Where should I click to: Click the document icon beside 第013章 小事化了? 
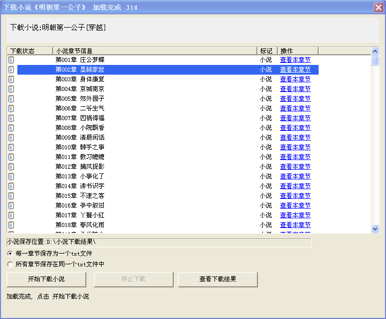coord(11,176)
